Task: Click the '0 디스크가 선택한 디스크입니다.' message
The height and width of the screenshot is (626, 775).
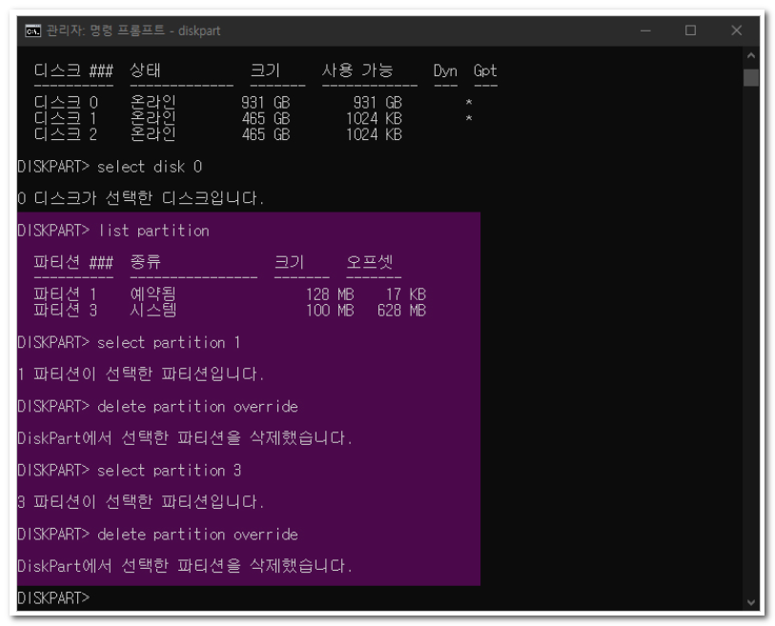Action: [140, 198]
